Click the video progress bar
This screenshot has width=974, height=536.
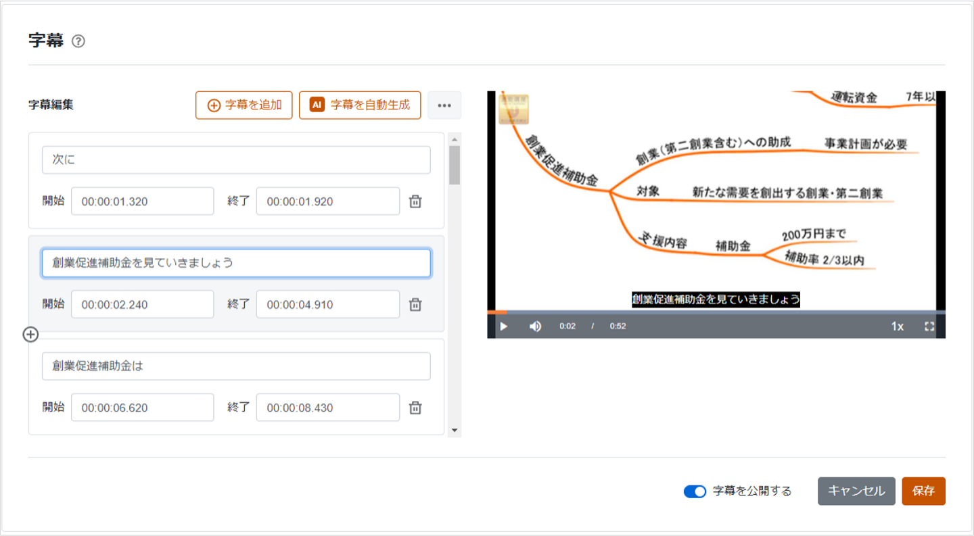point(716,312)
